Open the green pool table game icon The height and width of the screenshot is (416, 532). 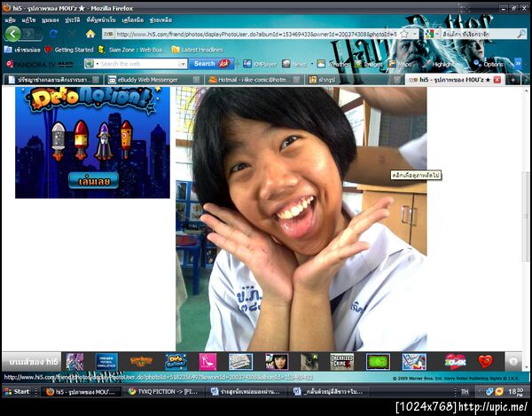click(x=378, y=362)
